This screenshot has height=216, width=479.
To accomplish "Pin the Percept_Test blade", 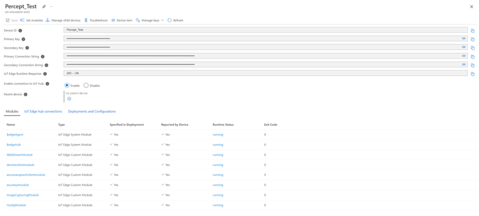I will coord(44,7).
